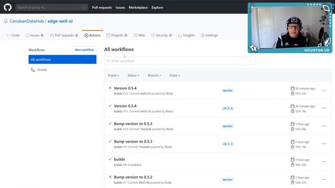Click '12m 16s' duration text

tap(300, 111)
